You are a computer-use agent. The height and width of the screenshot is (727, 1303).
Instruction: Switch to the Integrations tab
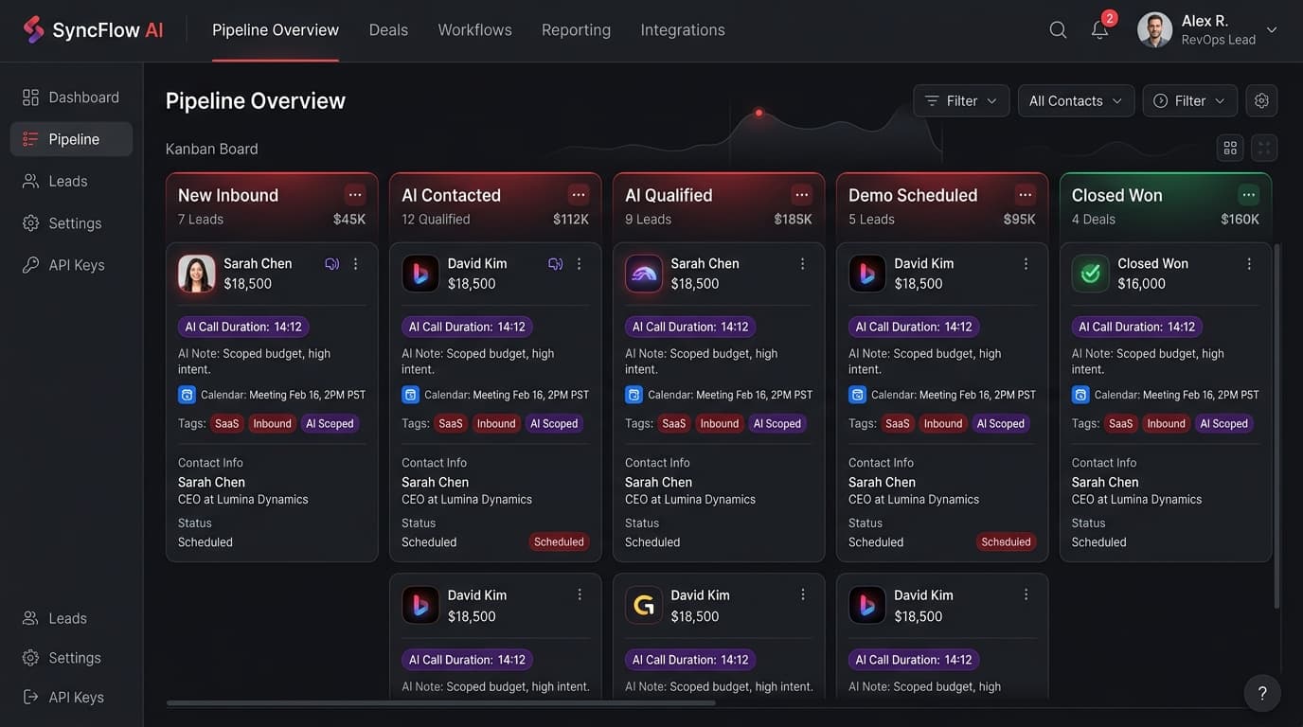(683, 30)
